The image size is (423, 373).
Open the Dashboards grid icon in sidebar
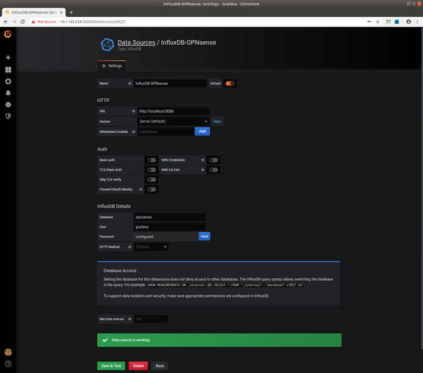pyautogui.click(x=8, y=70)
